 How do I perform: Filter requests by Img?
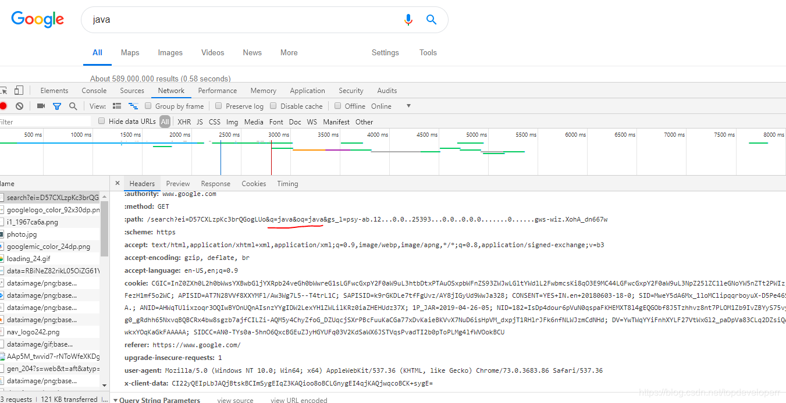(x=232, y=122)
